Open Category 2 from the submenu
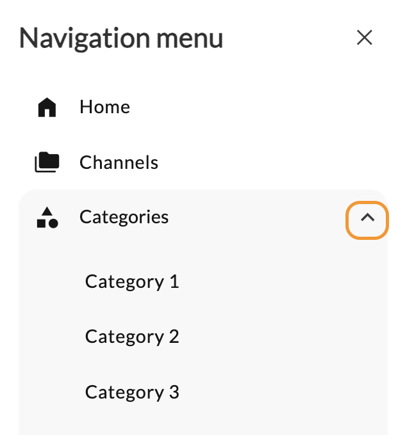Image resolution: width=398 pixels, height=435 pixels. [x=132, y=336]
